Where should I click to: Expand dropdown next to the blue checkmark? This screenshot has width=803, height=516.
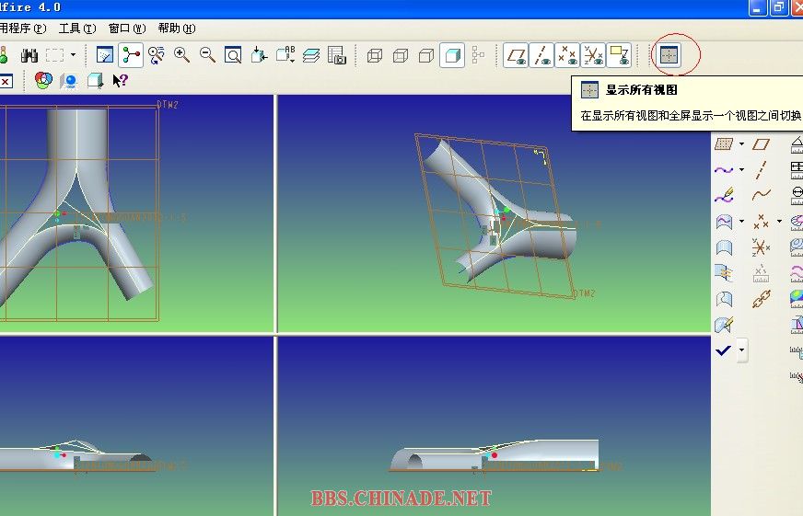742,350
